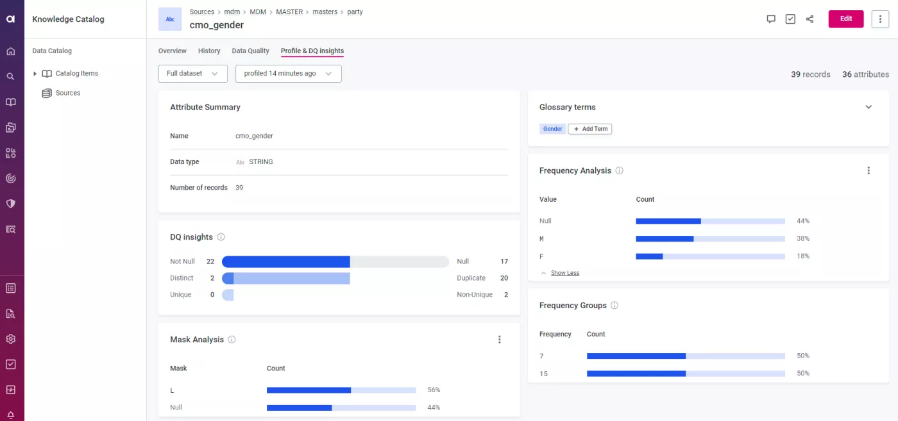Open the settings gear in the sidebar
This screenshot has height=421, width=898.
click(12, 338)
